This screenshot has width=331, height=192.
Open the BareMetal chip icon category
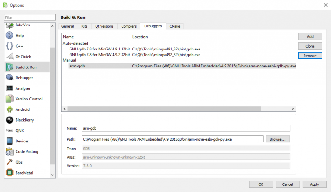tap(9, 173)
